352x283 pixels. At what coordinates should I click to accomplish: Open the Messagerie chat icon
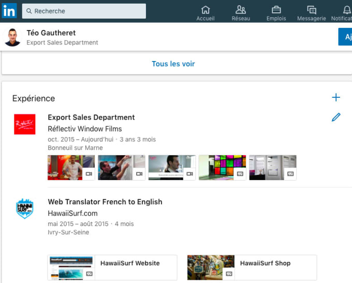(x=312, y=10)
